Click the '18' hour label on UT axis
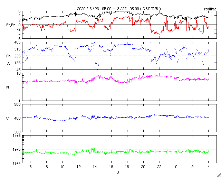 click(x=127, y=167)
